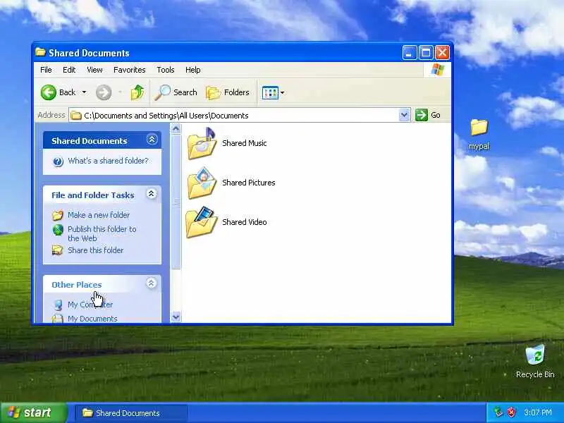The height and width of the screenshot is (423, 564).
Task: Open the View menu
Action: [x=94, y=70]
